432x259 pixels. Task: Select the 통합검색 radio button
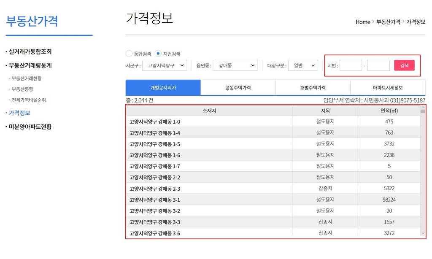(x=129, y=54)
